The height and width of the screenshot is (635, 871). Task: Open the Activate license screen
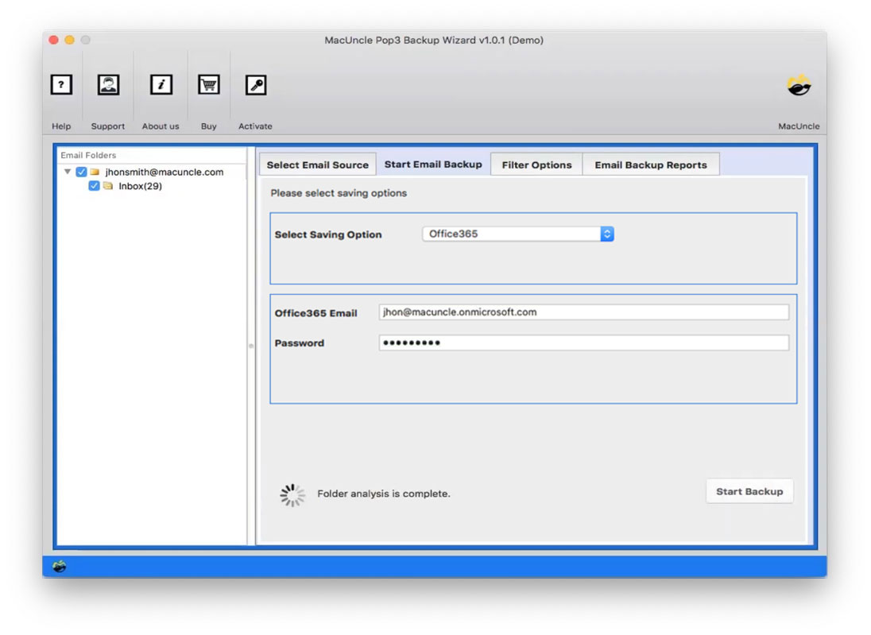tap(255, 84)
